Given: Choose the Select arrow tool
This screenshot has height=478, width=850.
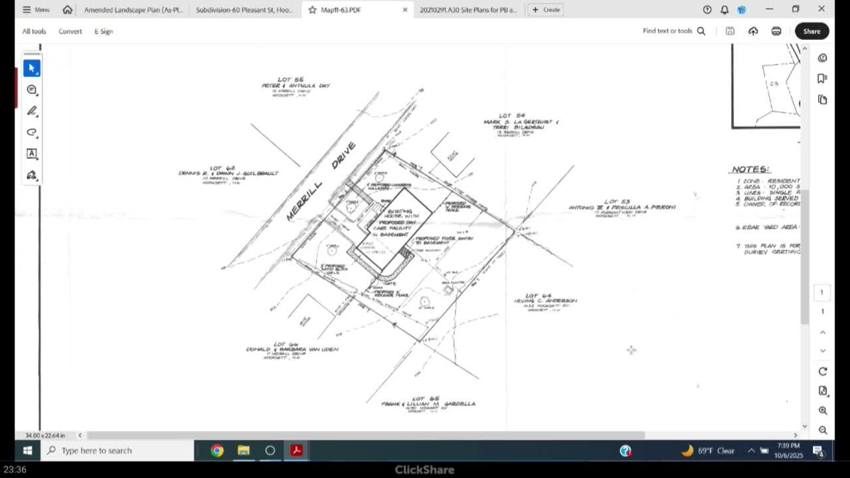Looking at the screenshot, I should 32,68.
